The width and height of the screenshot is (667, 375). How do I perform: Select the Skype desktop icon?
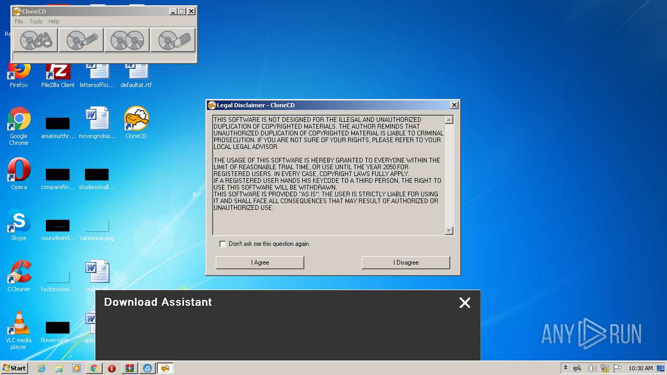19,225
